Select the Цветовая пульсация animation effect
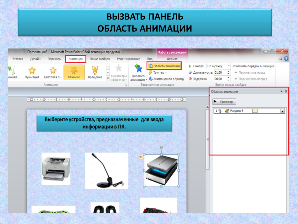Screen dimensions: 298x224 tap(53, 72)
